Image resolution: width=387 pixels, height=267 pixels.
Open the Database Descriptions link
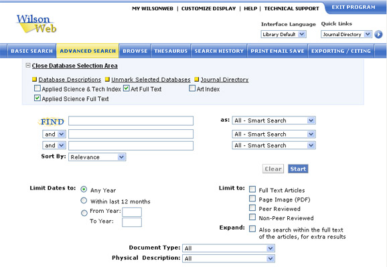(x=70, y=80)
